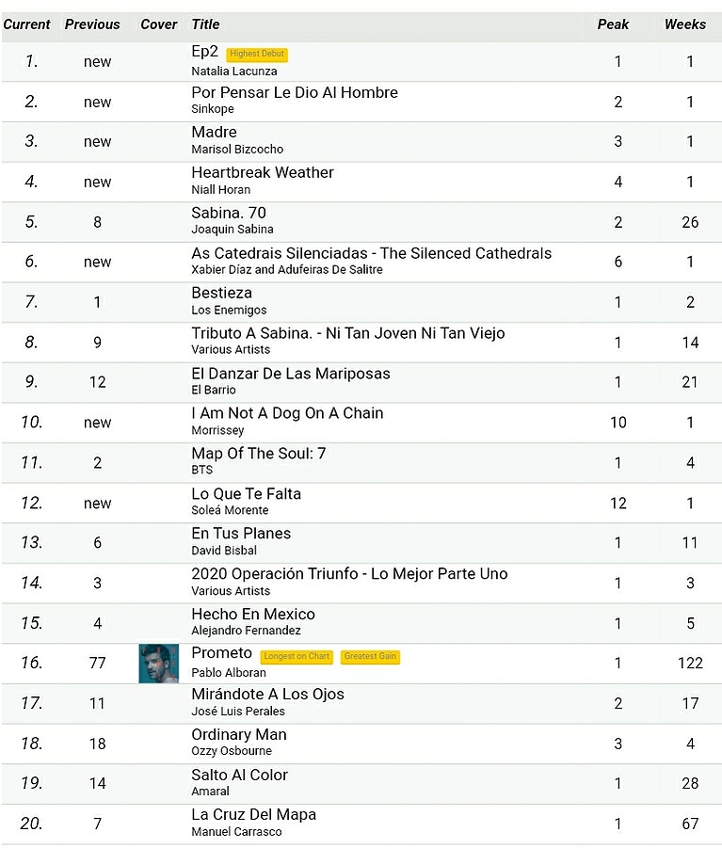Sort by the Weeks column header
This screenshot has height=848, width=722.
coord(684,24)
